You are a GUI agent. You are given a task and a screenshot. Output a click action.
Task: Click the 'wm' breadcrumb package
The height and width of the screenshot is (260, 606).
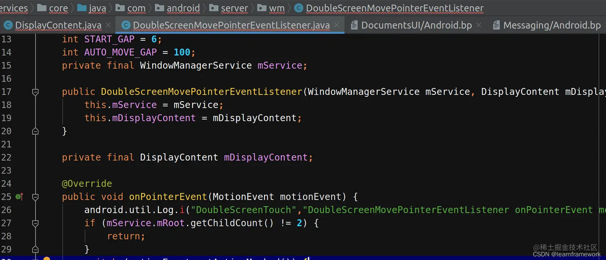(271, 8)
